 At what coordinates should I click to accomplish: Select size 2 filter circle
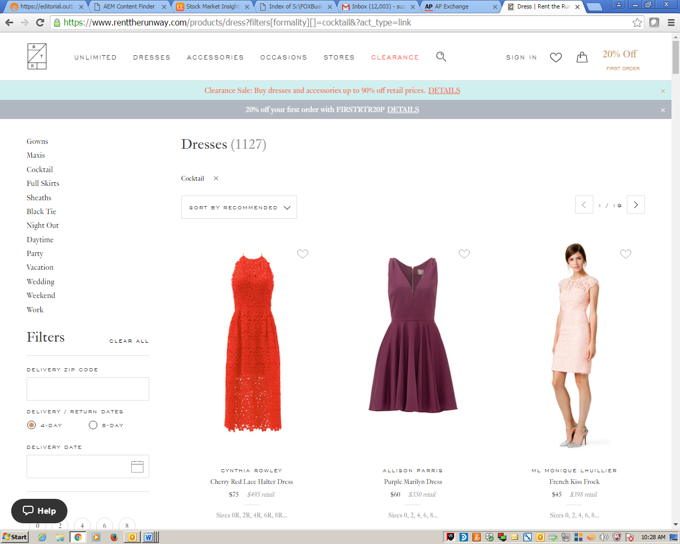pyautogui.click(x=60, y=525)
